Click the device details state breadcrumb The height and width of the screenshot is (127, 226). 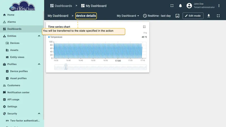(86, 16)
